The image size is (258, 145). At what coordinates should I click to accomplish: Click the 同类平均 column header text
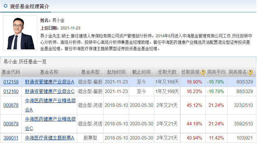click(216, 72)
